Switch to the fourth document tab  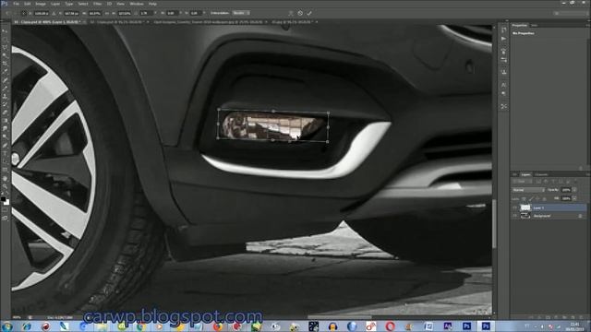(x=294, y=22)
